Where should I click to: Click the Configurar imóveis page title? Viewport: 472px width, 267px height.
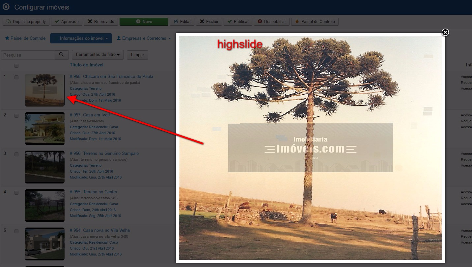click(x=42, y=7)
